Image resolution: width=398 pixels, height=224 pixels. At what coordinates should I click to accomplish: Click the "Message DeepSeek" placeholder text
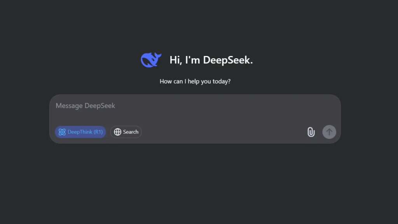click(x=86, y=106)
